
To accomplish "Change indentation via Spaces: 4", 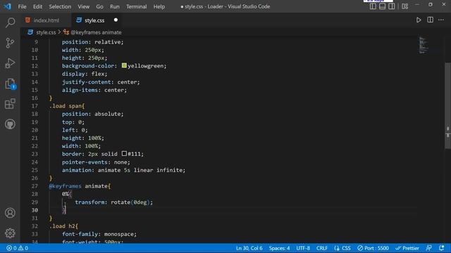I will tap(279, 248).
